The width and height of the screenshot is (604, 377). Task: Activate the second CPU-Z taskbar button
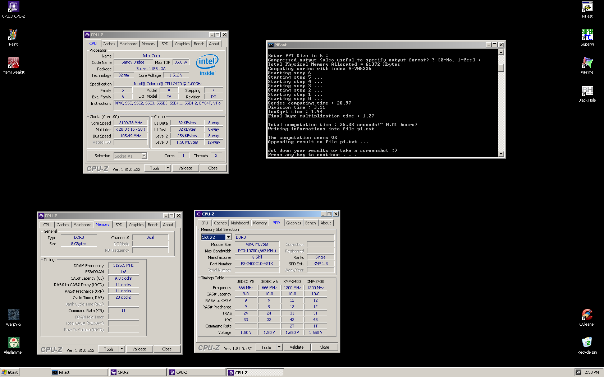click(197, 372)
